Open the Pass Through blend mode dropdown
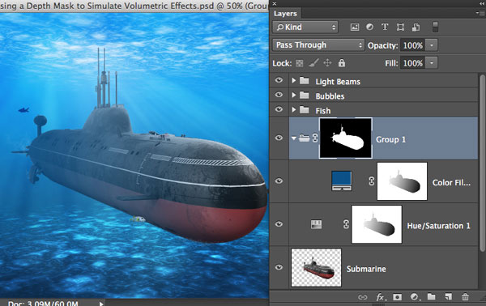This screenshot has width=486, height=306. 318,45
